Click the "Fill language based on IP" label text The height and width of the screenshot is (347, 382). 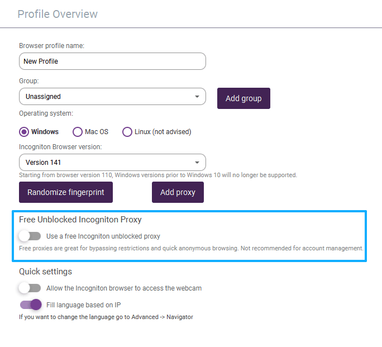tap(83, 305)
